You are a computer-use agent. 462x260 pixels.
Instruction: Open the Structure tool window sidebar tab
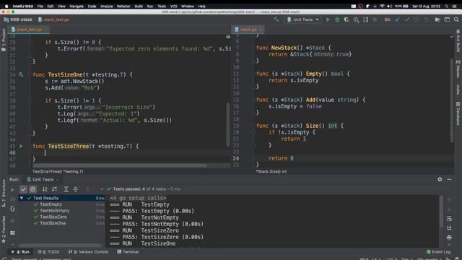pos(4,193)
